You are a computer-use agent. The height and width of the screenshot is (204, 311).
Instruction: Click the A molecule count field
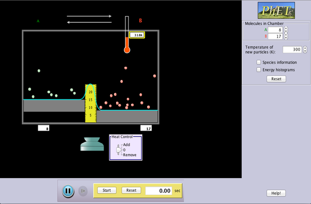click(275, 30)
